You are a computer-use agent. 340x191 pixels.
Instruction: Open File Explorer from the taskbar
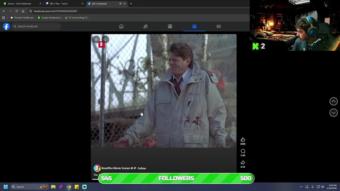(x=53, y=187)
